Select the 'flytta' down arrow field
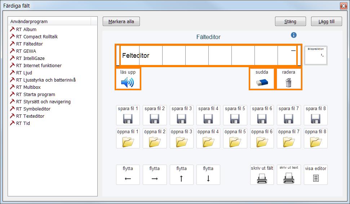Viewport: 350px width, 204px height. (x=208, y=175)
